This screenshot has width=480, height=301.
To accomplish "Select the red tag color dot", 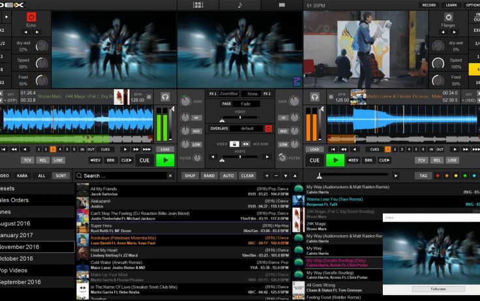I will [x=437, y=176].
